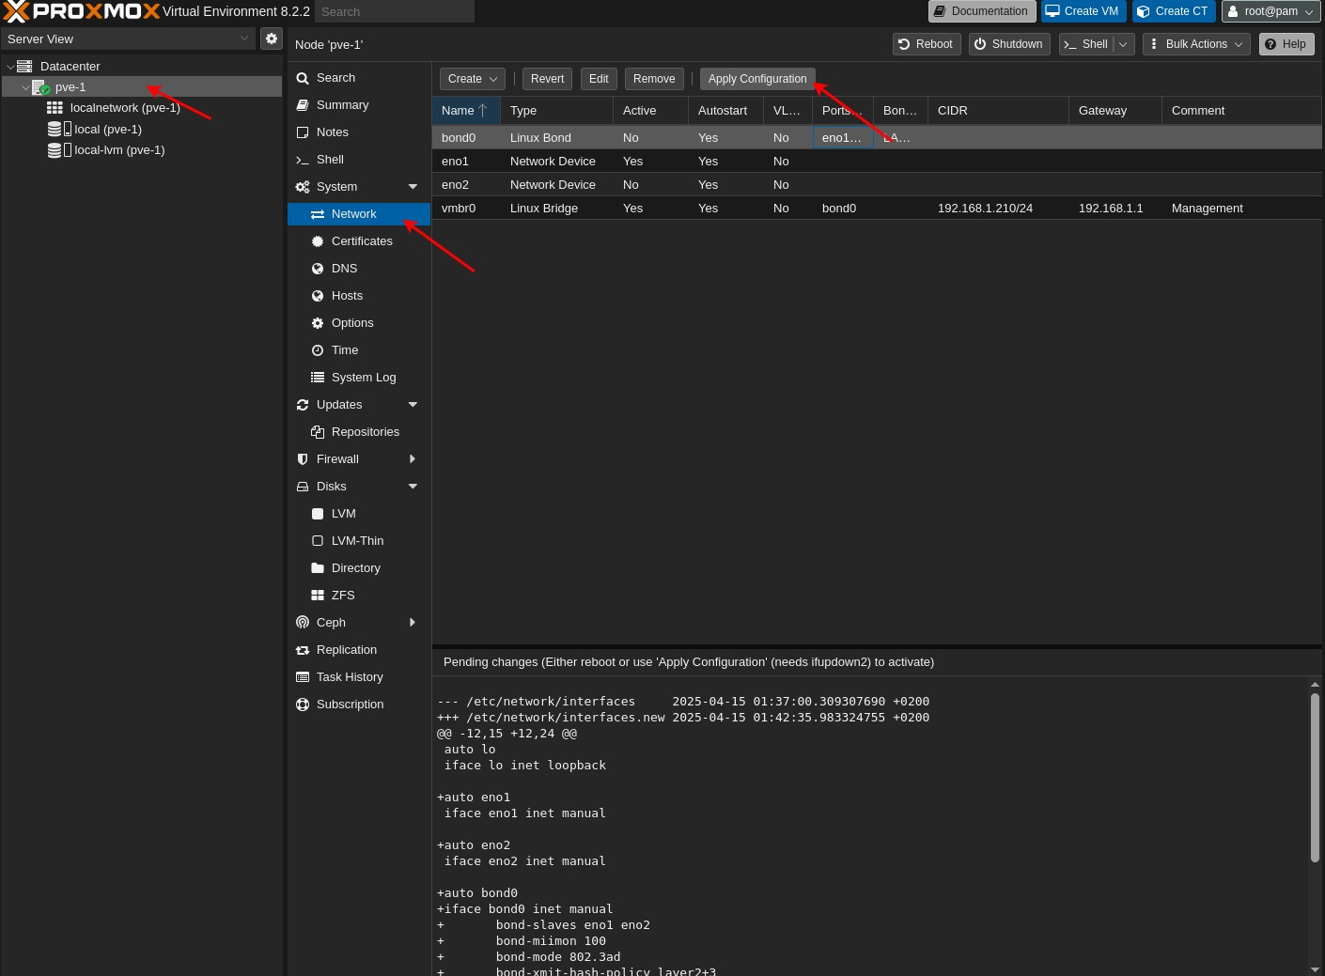Click the Firewall shield icon
Image resolution: width=1325 pixels, height=976 pixels.
tap(303, 459)
